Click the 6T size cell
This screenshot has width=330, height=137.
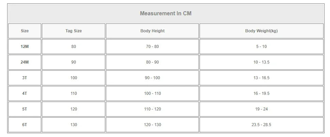click(x=25, y=125)
